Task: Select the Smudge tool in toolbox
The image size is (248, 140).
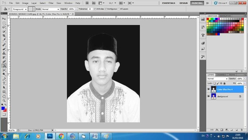Action: click(x=4, y=70)
